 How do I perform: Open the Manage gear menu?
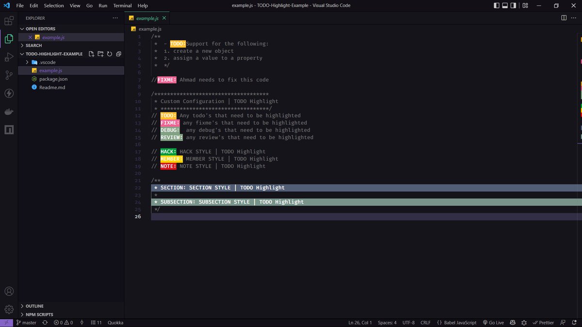[9, 309]
